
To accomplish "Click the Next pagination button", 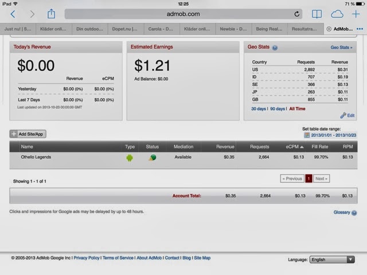I will point(321,179).
